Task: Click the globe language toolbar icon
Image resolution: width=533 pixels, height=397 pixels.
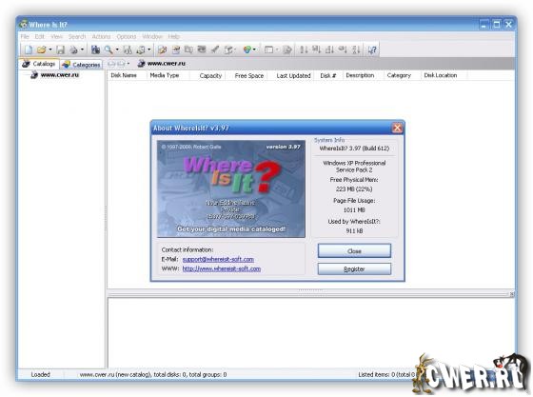Action: coord(247,50)
